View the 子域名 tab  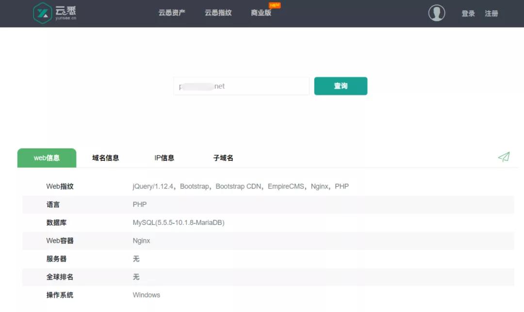click(x=222, y=157)
